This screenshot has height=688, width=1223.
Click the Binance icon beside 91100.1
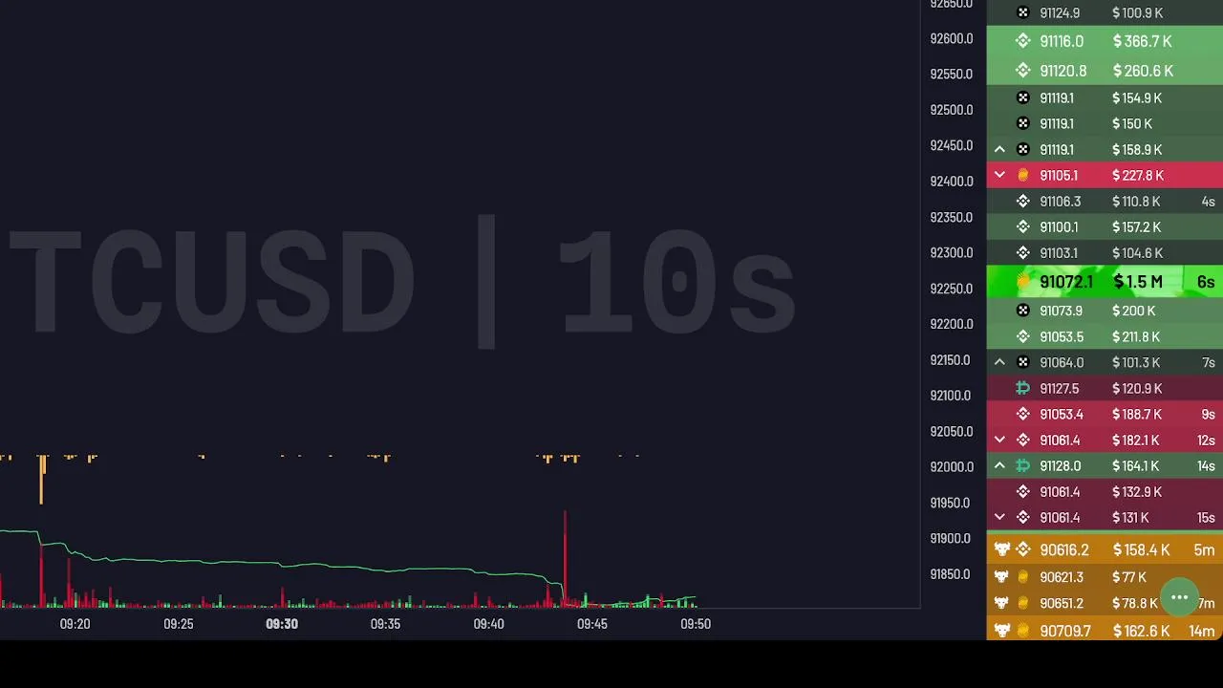tap(1022, 227)
